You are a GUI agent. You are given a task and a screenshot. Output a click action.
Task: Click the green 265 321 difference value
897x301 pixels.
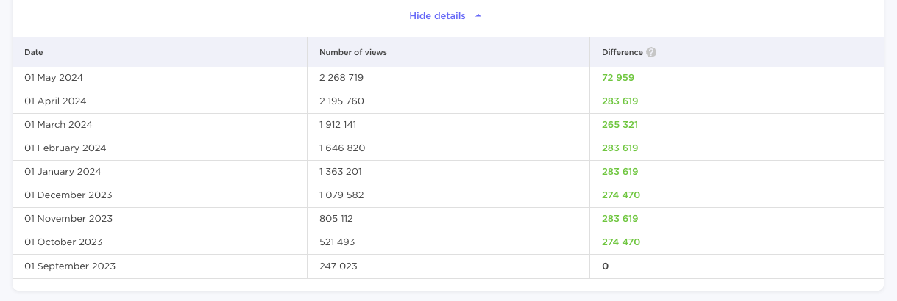pyautogui.click(x=620, y=125)
